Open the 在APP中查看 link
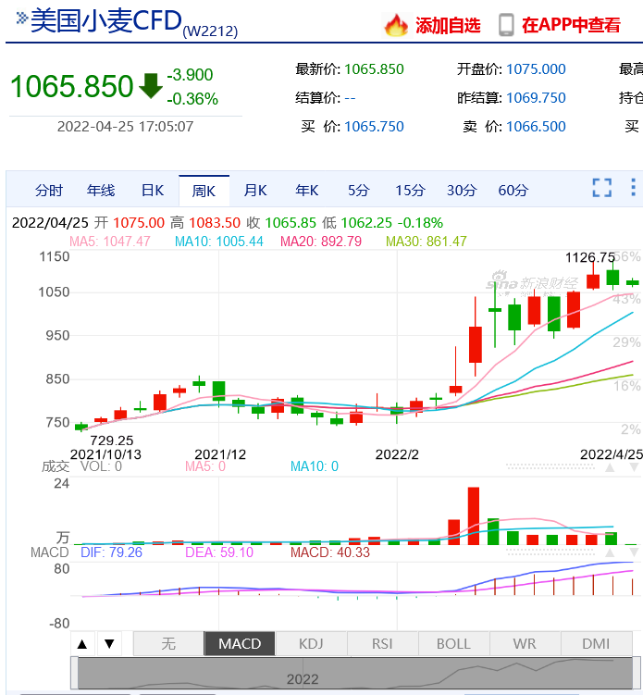 tap(571, 25)
